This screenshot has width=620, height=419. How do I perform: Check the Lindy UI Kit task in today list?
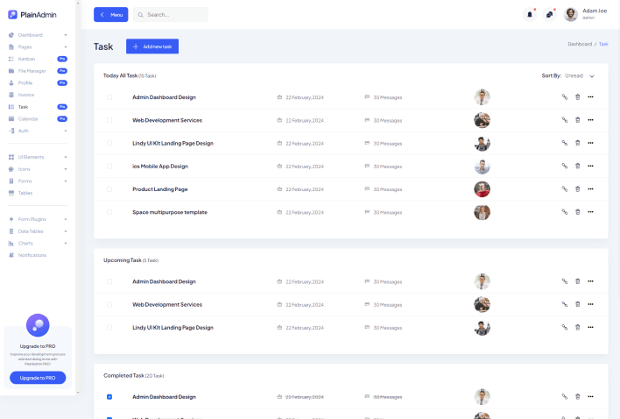(109, 143)
